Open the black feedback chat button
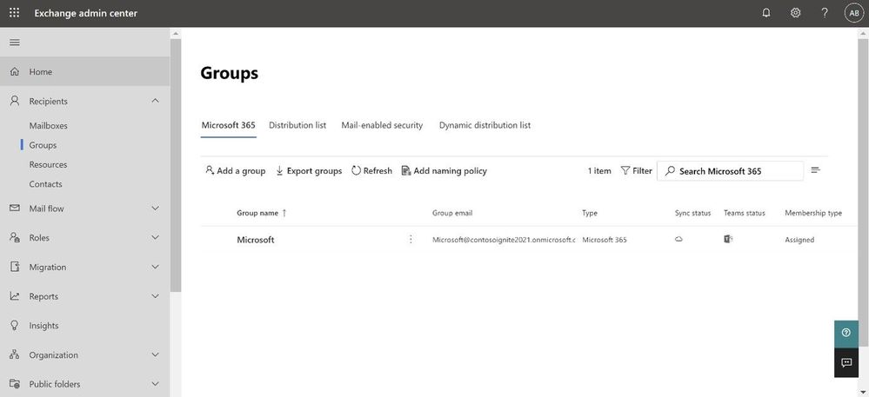Image resolution: width=869 pixels, height=397 pixels. coord(846,362)
